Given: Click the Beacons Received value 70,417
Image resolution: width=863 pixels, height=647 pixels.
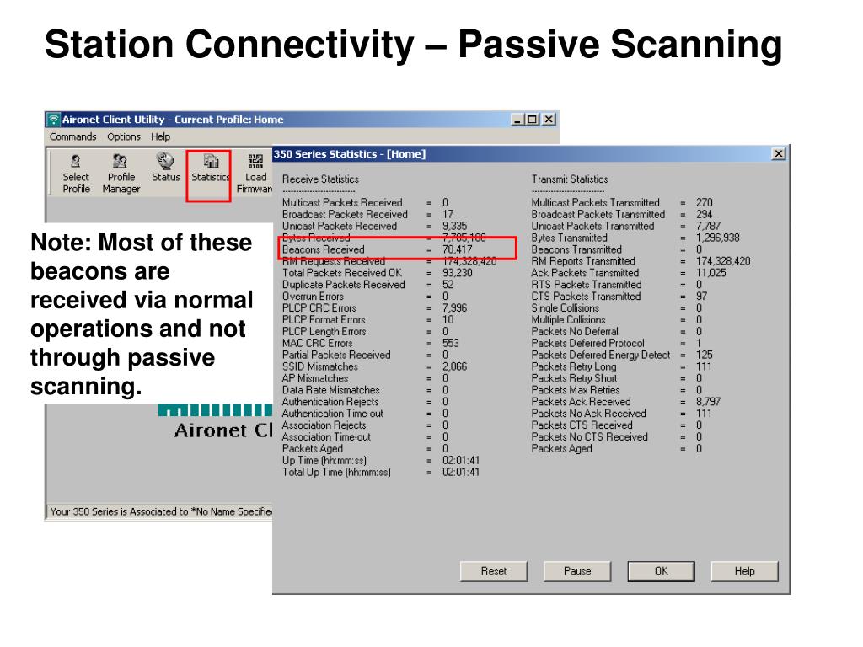Looking at the screenshot, I should tap(457, 249).
